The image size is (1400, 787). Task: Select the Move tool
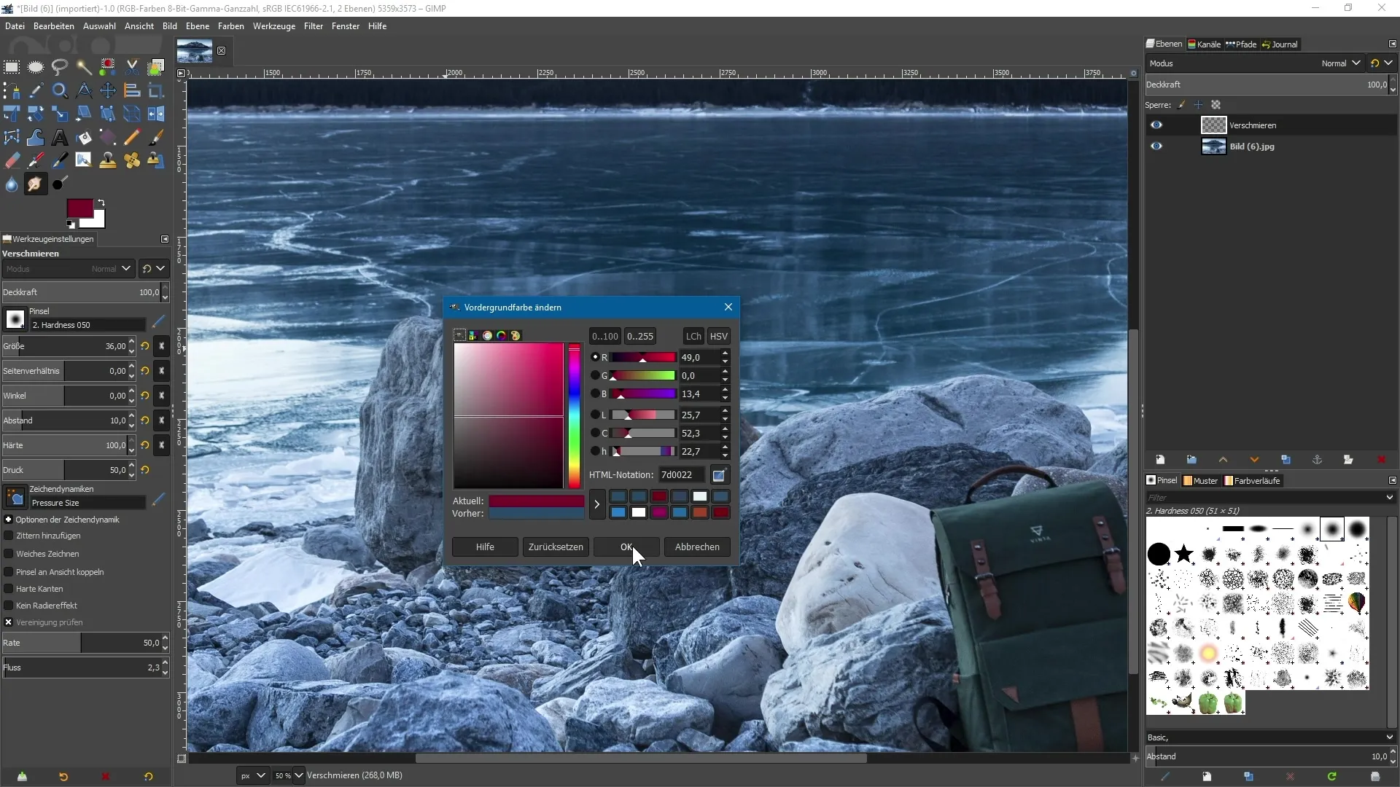click(108, 91)
